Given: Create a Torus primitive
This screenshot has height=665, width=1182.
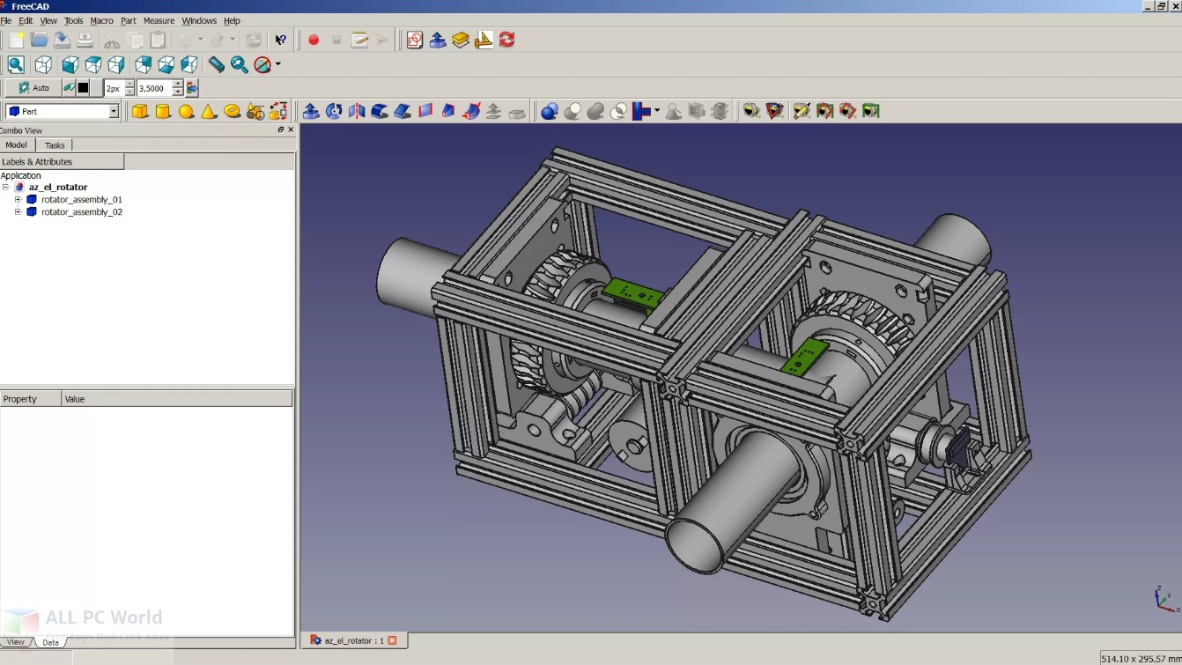Looking at the screenshot, I should point(232,111).
